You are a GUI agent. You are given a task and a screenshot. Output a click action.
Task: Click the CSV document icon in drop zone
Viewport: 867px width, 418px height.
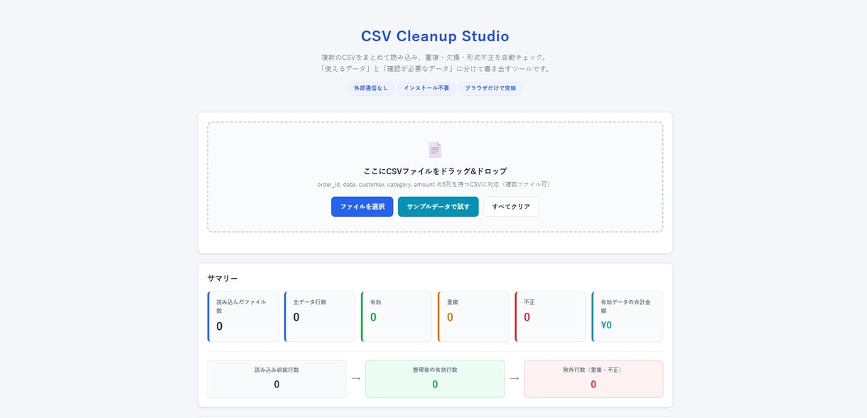[x=435, y=149]
